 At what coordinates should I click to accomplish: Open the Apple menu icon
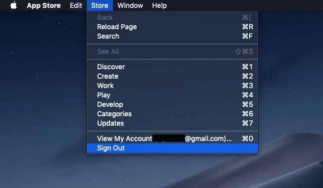tap(13, 5)
